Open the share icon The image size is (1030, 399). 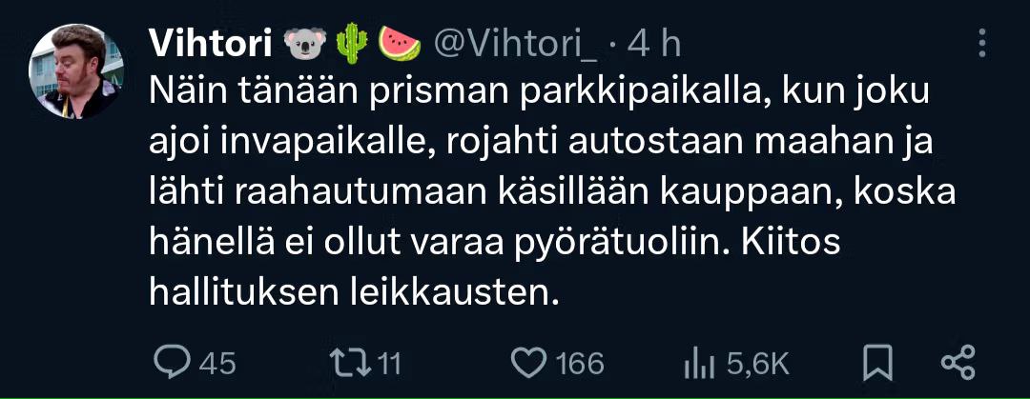[x=959, y=363]
